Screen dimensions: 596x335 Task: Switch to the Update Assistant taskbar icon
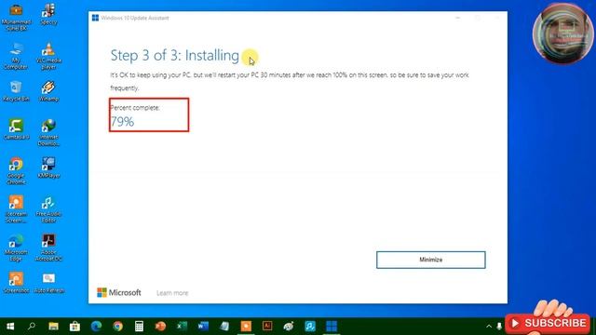tap(332, 327)
